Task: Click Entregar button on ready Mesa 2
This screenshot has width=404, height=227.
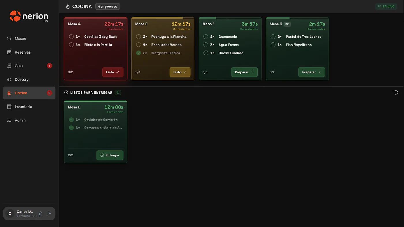Action: pyautogui.click(x=110, y=155)
